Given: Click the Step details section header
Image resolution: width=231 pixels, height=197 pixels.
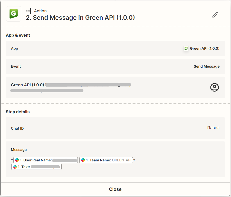Looking at the screenshot, I should [x=17, y=112].
